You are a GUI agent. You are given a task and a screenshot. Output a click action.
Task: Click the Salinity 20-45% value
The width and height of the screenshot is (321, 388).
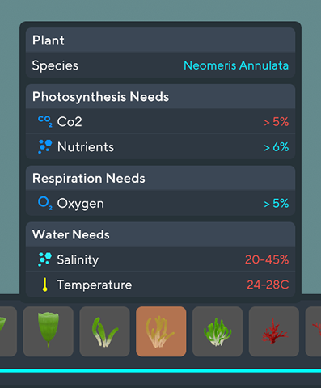tap(267, 259)
